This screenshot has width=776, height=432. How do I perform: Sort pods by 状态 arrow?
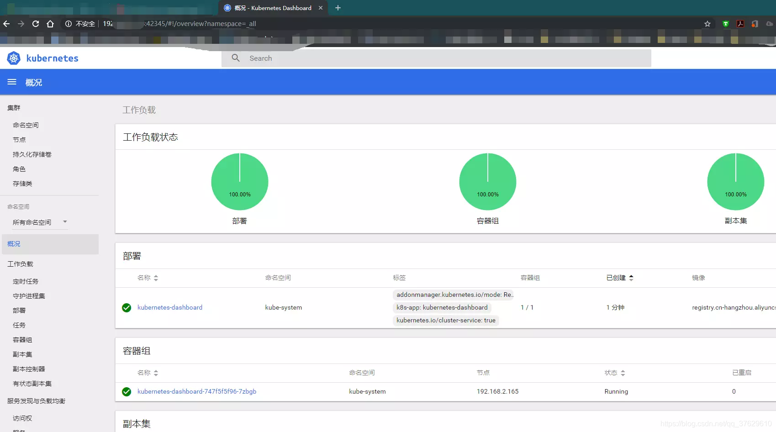point(623,373)
